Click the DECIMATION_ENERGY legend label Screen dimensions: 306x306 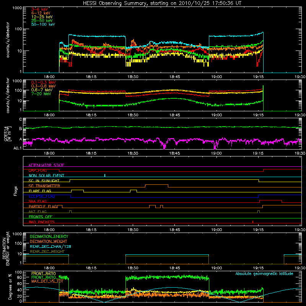pos(49,236)
